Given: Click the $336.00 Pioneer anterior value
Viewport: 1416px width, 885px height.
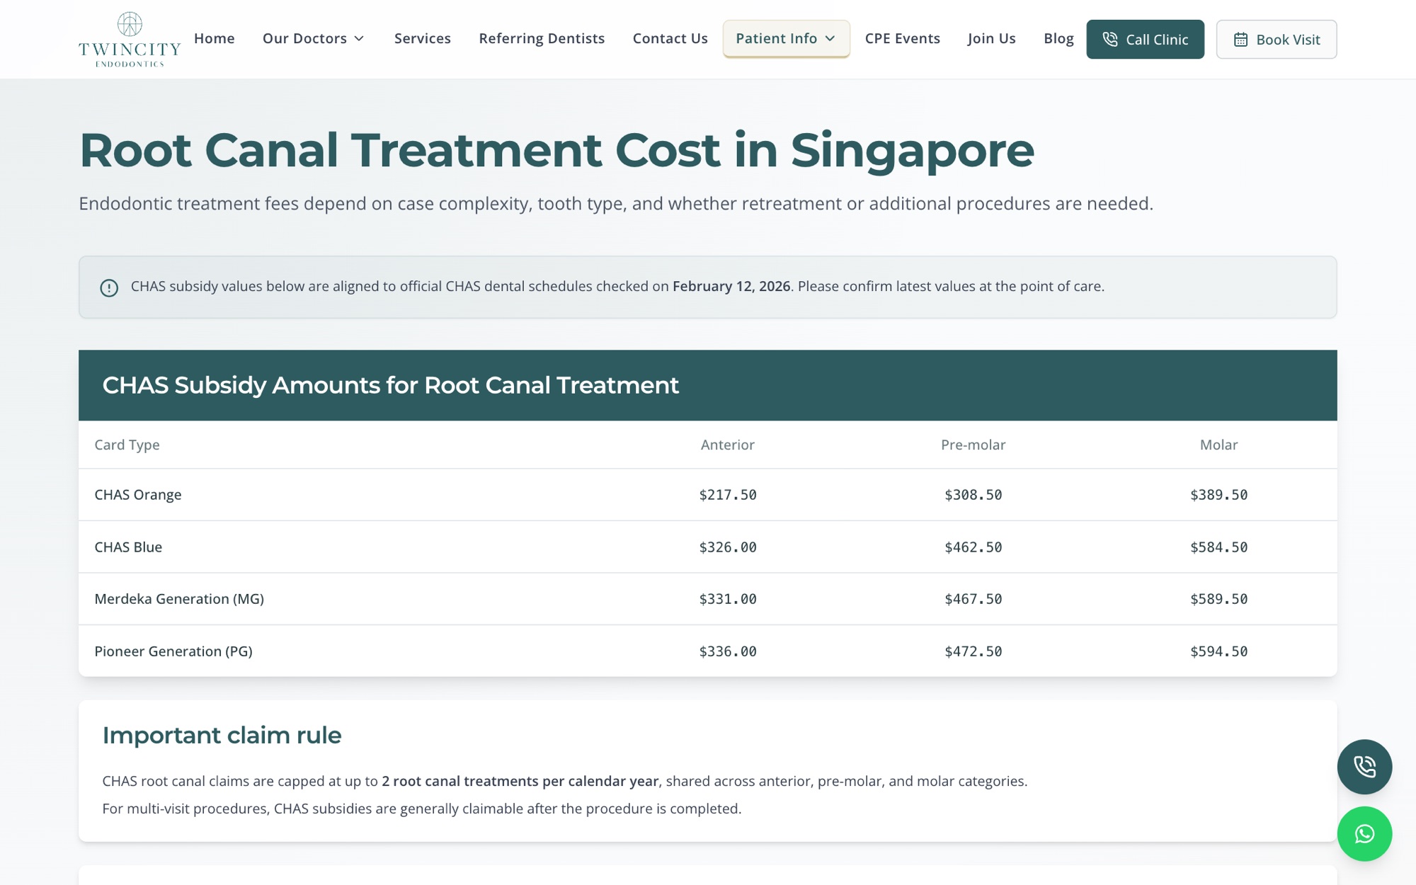Looking at the screenshot, I should click(x=728, y=651).
